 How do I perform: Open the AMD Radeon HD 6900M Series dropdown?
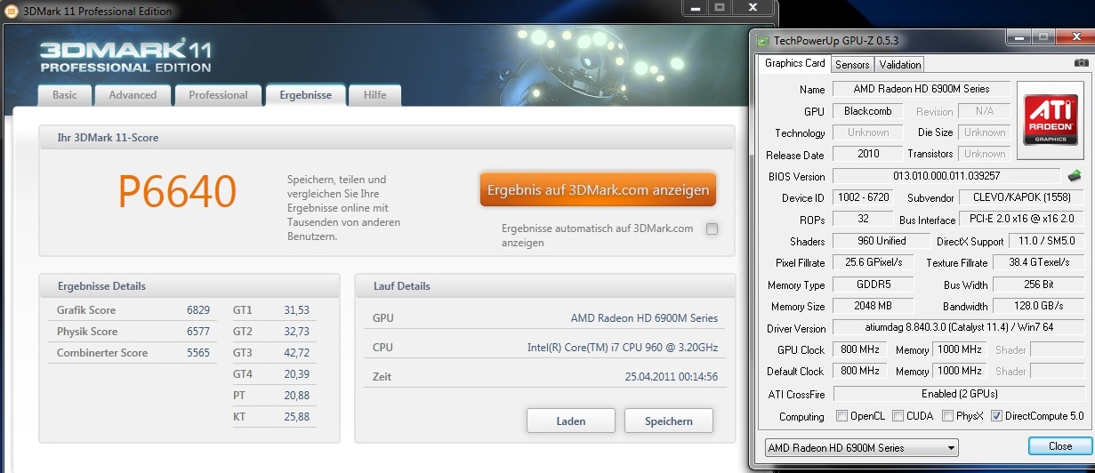(x=861, y=447)
